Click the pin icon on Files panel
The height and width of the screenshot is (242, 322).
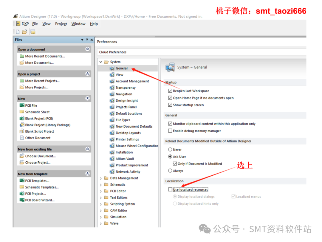pos(86,39)
